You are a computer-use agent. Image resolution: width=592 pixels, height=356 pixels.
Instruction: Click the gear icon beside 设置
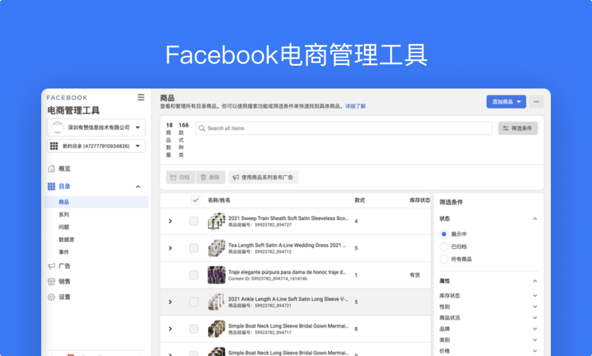[x=52, y=297]
